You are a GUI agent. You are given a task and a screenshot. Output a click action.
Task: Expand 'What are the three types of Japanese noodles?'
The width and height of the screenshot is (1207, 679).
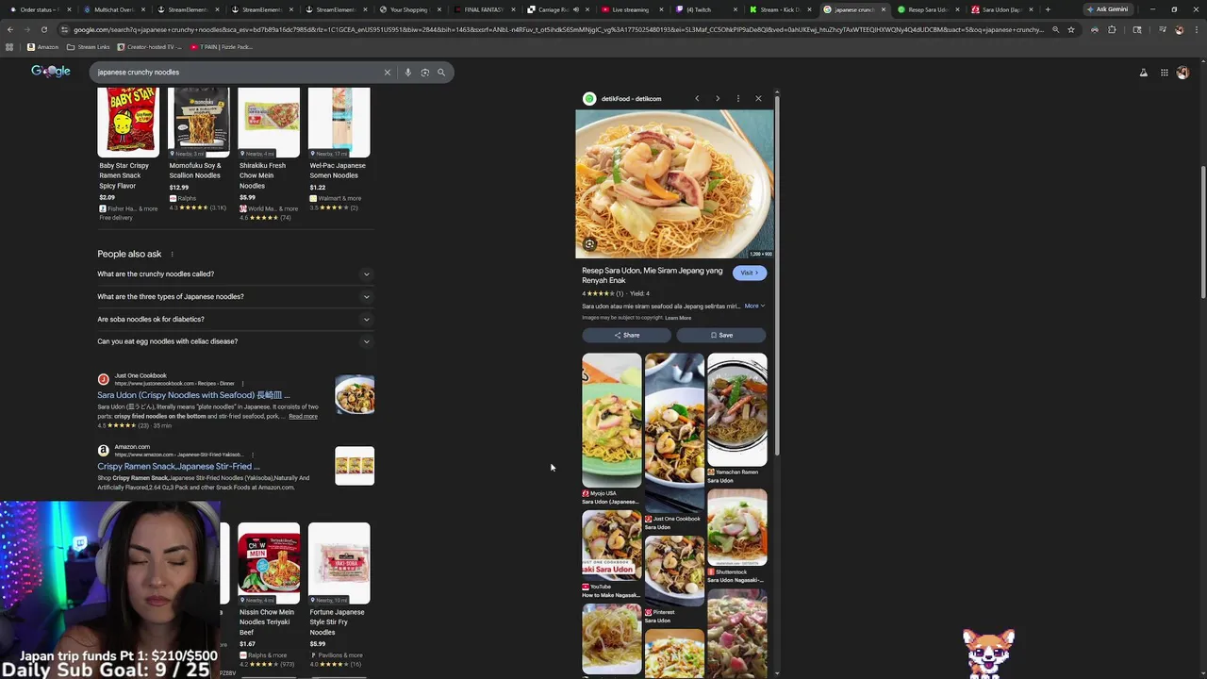coord(235,296)
